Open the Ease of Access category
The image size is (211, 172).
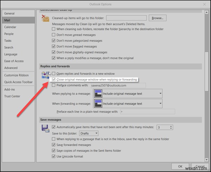[x=18, y=61]
